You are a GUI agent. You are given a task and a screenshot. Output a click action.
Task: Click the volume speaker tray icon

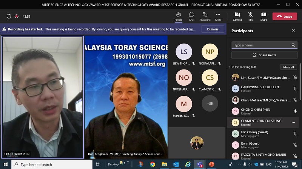click(x=250, y=164)
